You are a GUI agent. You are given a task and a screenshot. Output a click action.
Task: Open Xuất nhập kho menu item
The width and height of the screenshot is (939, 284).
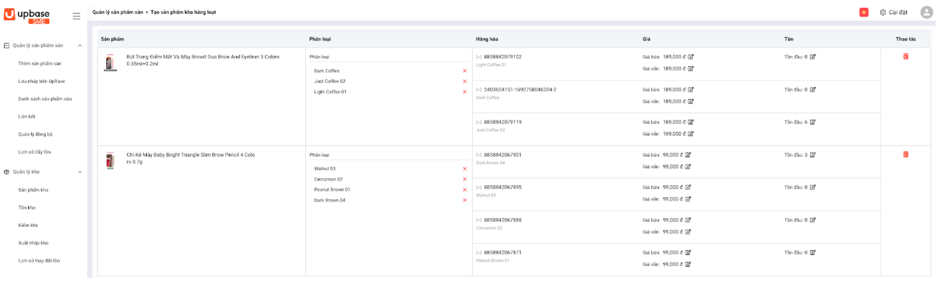34,243
